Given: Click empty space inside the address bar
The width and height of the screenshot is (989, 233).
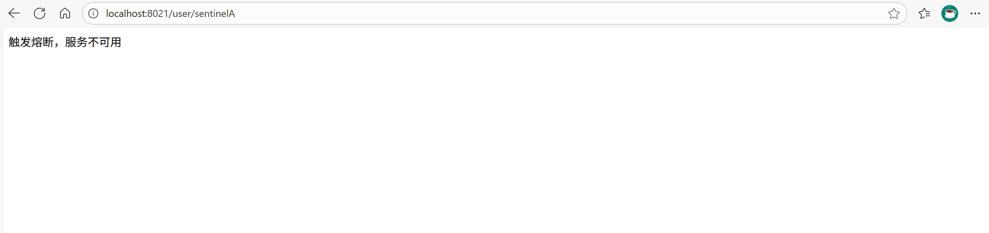Looking at the screenshot, I should click(537, 13).
